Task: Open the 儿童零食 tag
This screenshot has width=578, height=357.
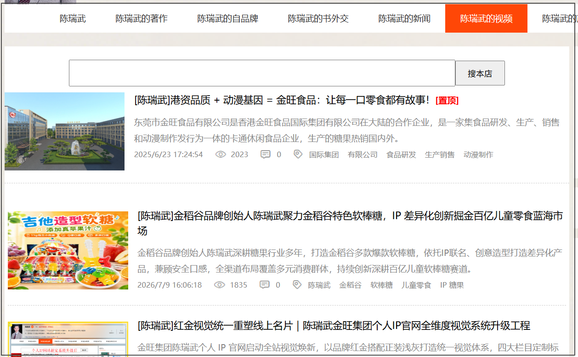Action: coord(416,285)
